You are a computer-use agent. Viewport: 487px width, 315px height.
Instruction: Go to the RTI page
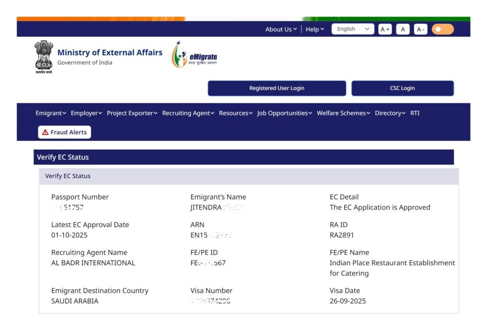point(415,113)
